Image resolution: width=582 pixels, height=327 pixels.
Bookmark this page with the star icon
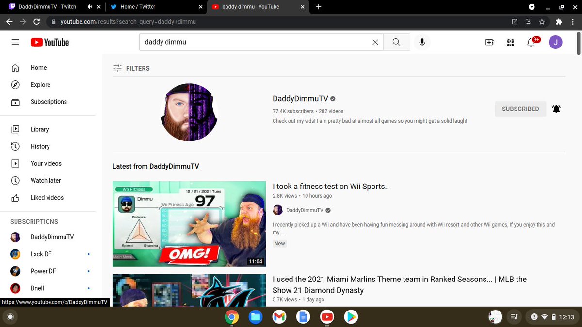point(542,22)
